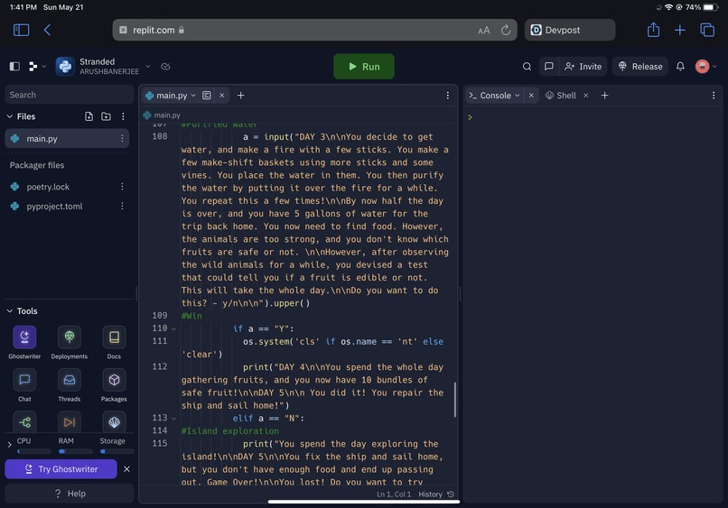Toggle the Safari sidebar panel
This screenshot has height=508, width=728.
(x=21, y=30)
